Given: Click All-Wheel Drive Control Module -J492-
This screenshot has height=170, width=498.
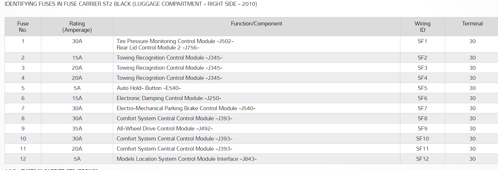Looking at the screenshot, I should [165, 129].
